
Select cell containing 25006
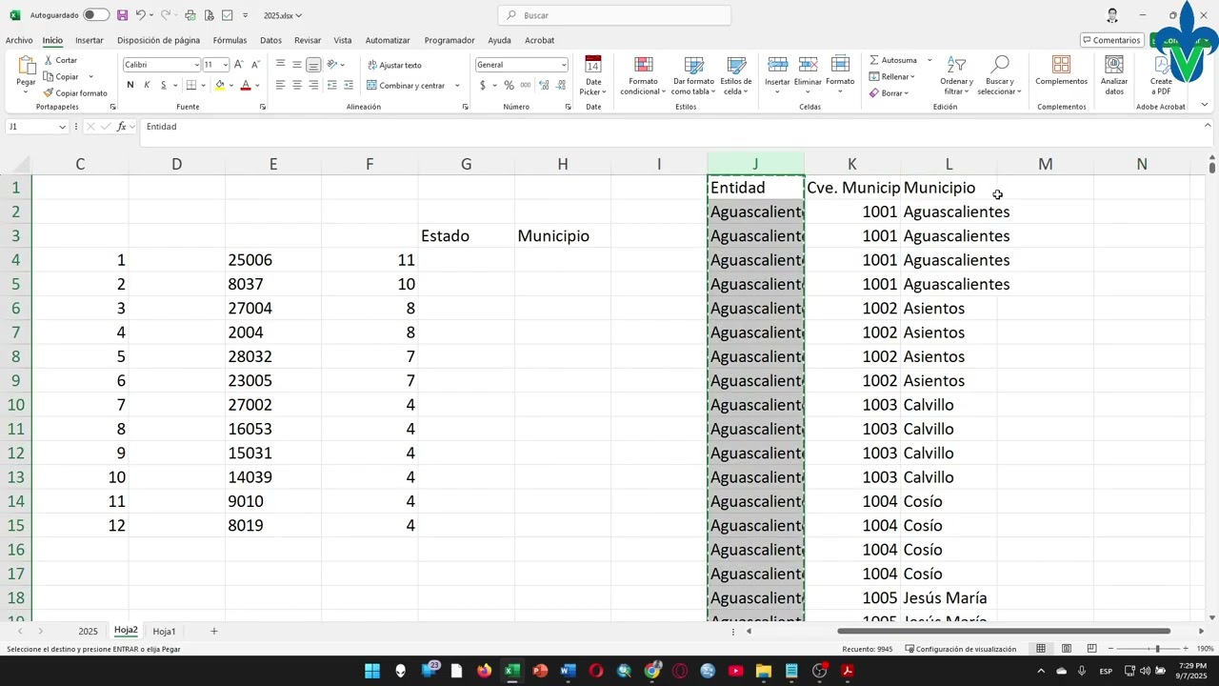tap(272, 260)
